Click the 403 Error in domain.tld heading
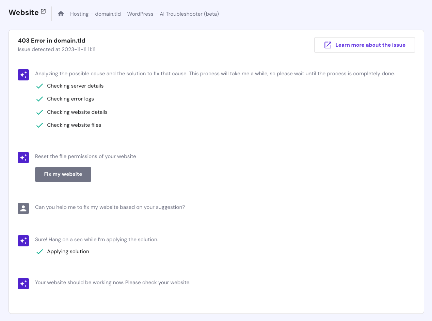432x321 pixels. (x=51, y=40)
